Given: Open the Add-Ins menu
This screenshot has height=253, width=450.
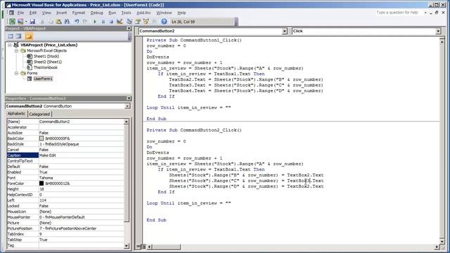Looking at the screenshot, I should coord(143,13).
